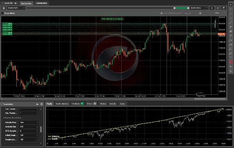Click the Breakeven... 120 stepper arrows
Viewport: 234px width, 148px height.
coord(37,140)
